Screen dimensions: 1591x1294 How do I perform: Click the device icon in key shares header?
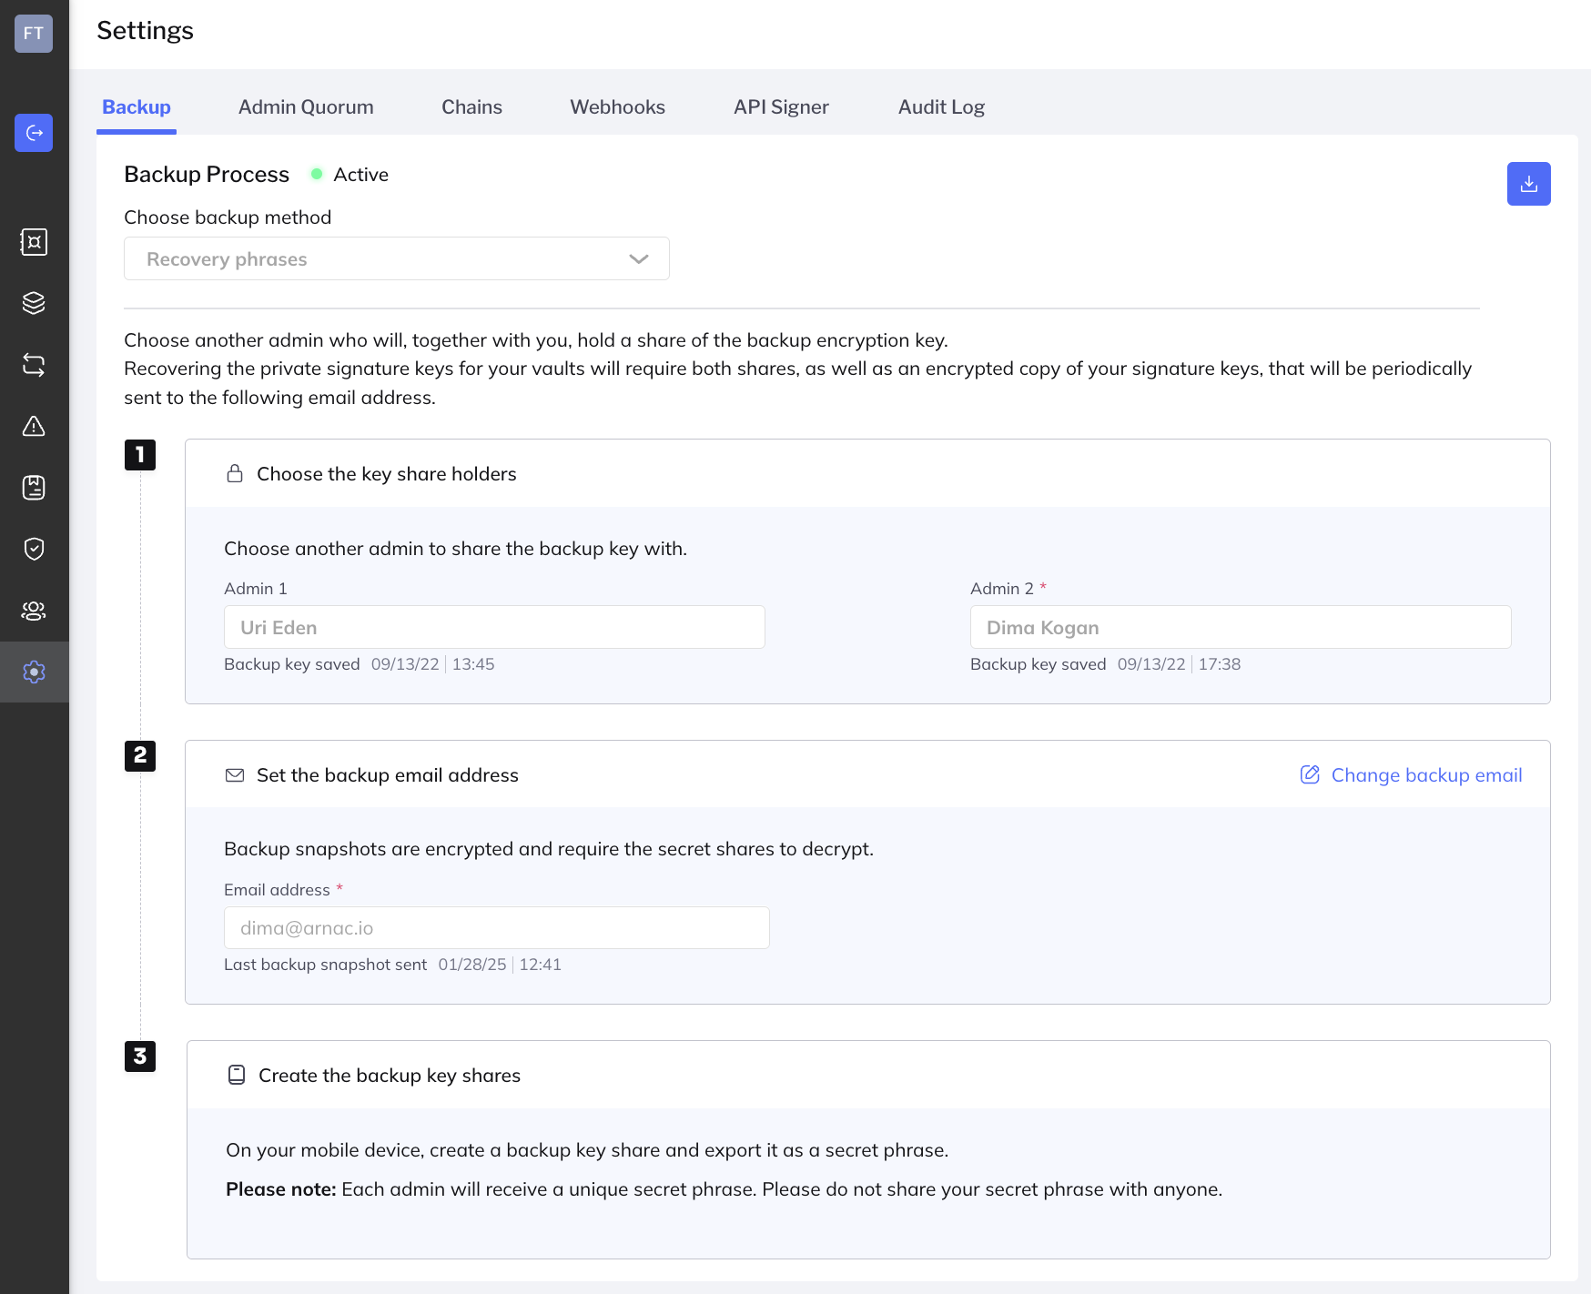click(x=237, y=1075)
